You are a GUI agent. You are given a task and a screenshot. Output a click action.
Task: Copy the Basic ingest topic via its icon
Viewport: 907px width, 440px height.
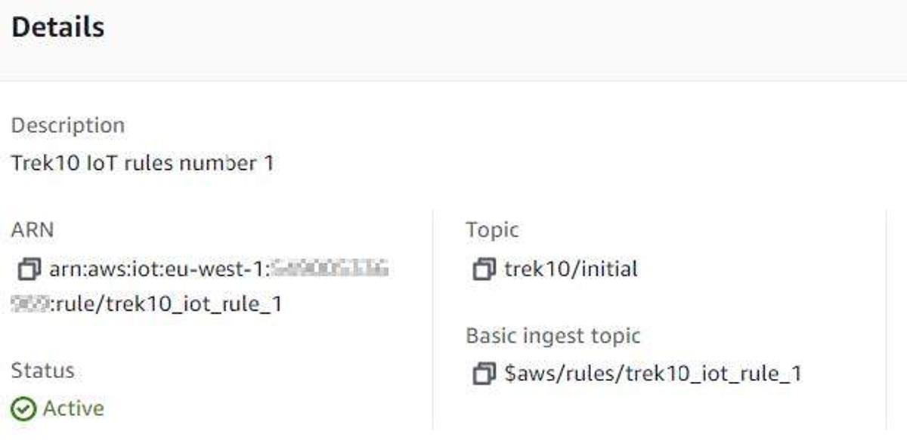483,373
